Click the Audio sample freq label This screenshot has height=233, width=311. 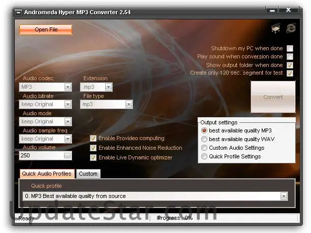coord(45,130)
